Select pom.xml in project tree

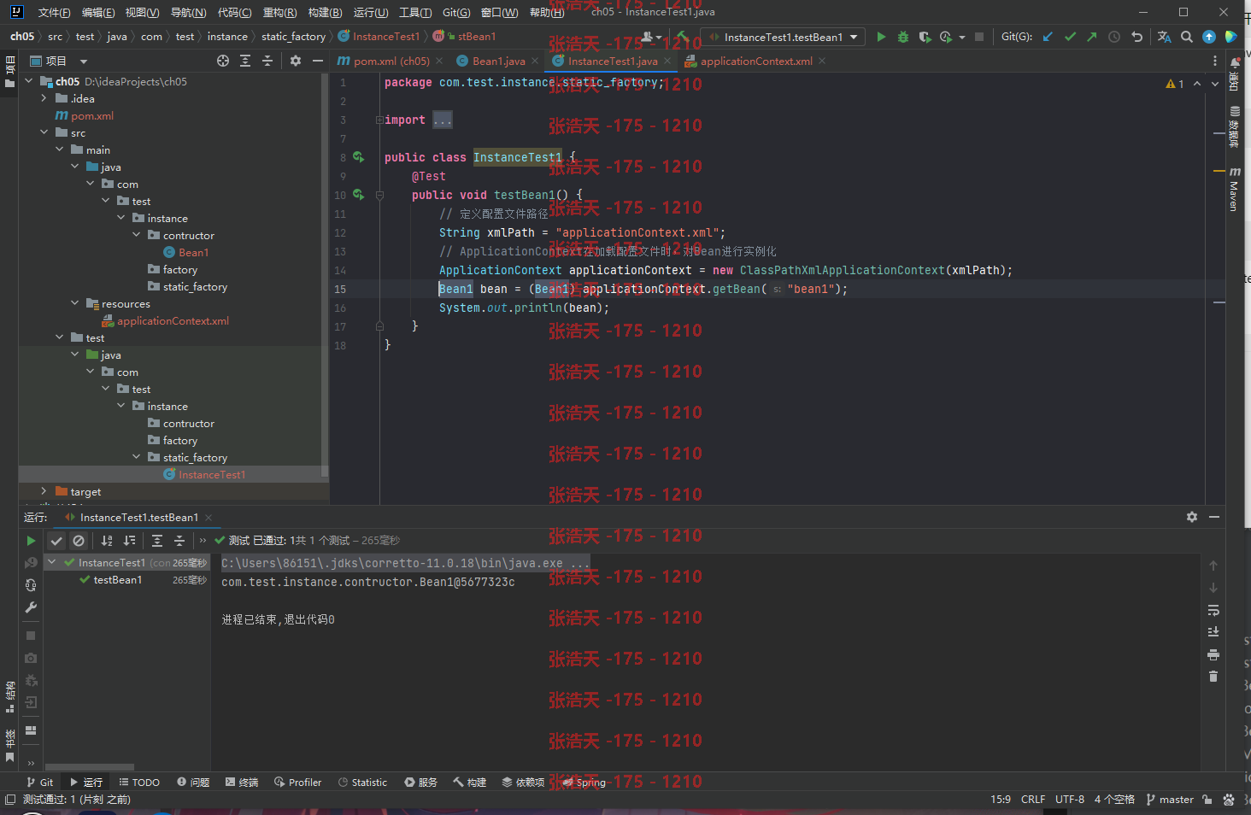(x=92, y=115)
